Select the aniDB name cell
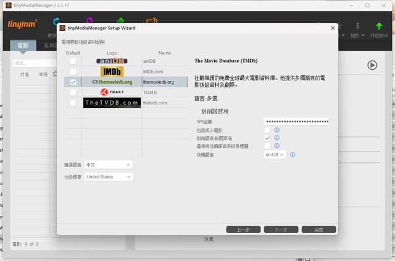 click(165, 61)
